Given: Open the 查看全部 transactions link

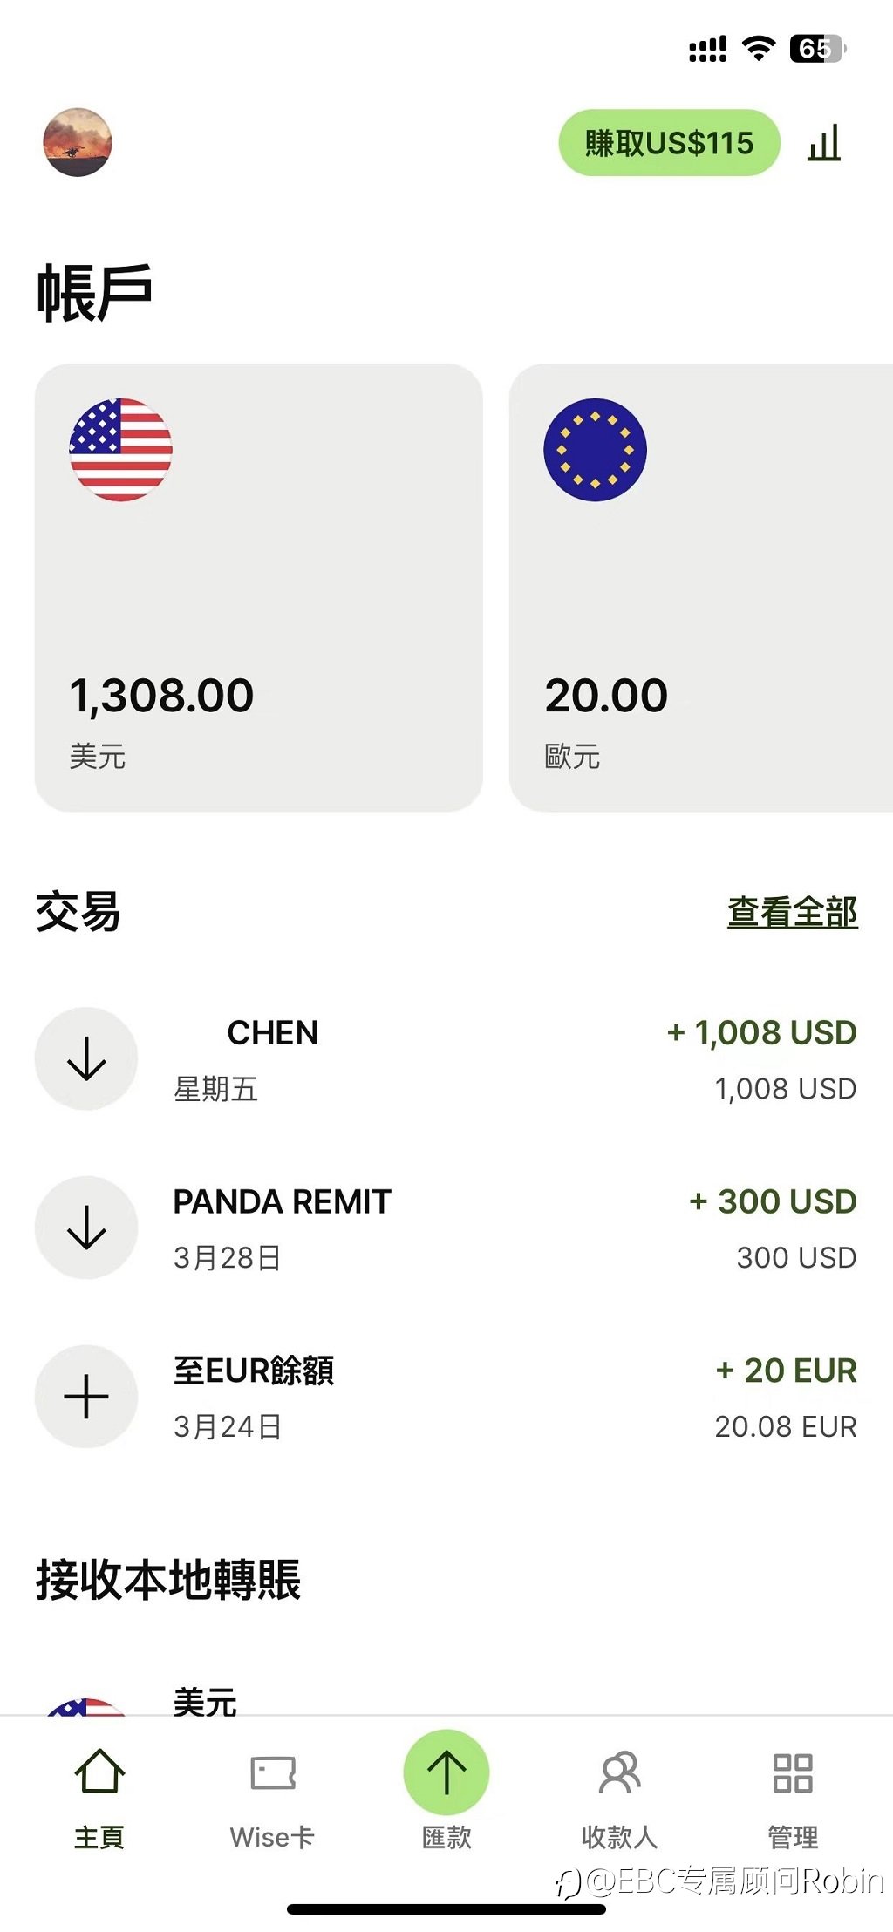Looking at the screenshot, I should point(793,912).
